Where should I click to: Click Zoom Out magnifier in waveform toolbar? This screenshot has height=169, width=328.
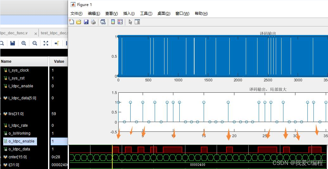(x=35, y=43)
